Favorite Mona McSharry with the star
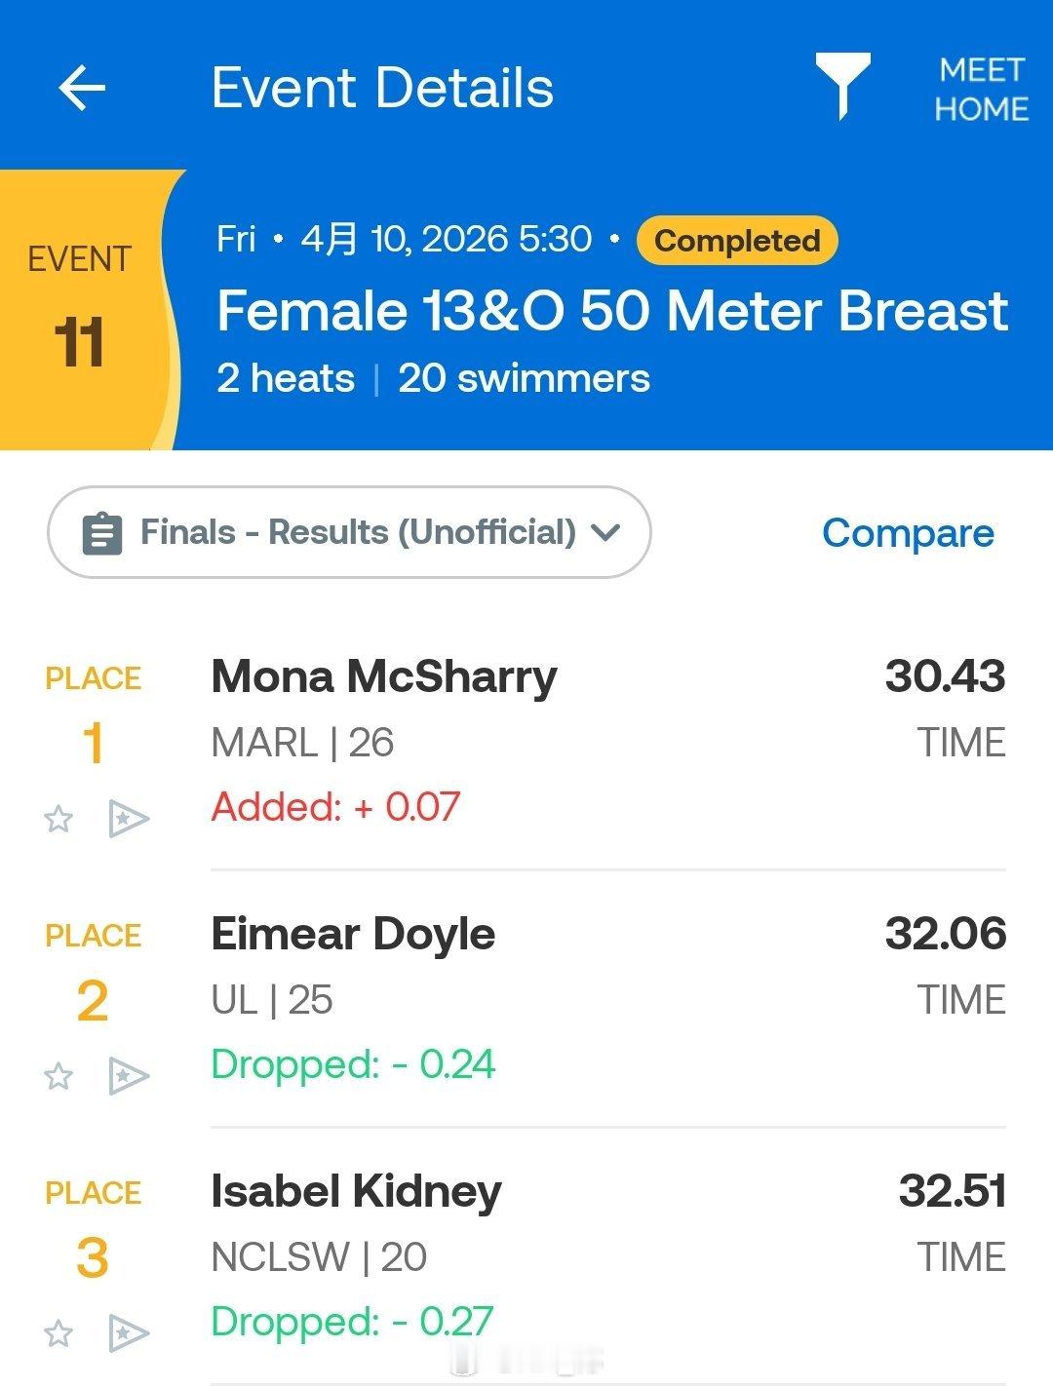This screenshot has height=1387, width=1053. [59, 819]
